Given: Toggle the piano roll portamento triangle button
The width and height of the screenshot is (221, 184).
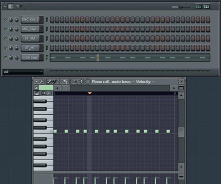Looking at the screenshot, I should point(36,88).
